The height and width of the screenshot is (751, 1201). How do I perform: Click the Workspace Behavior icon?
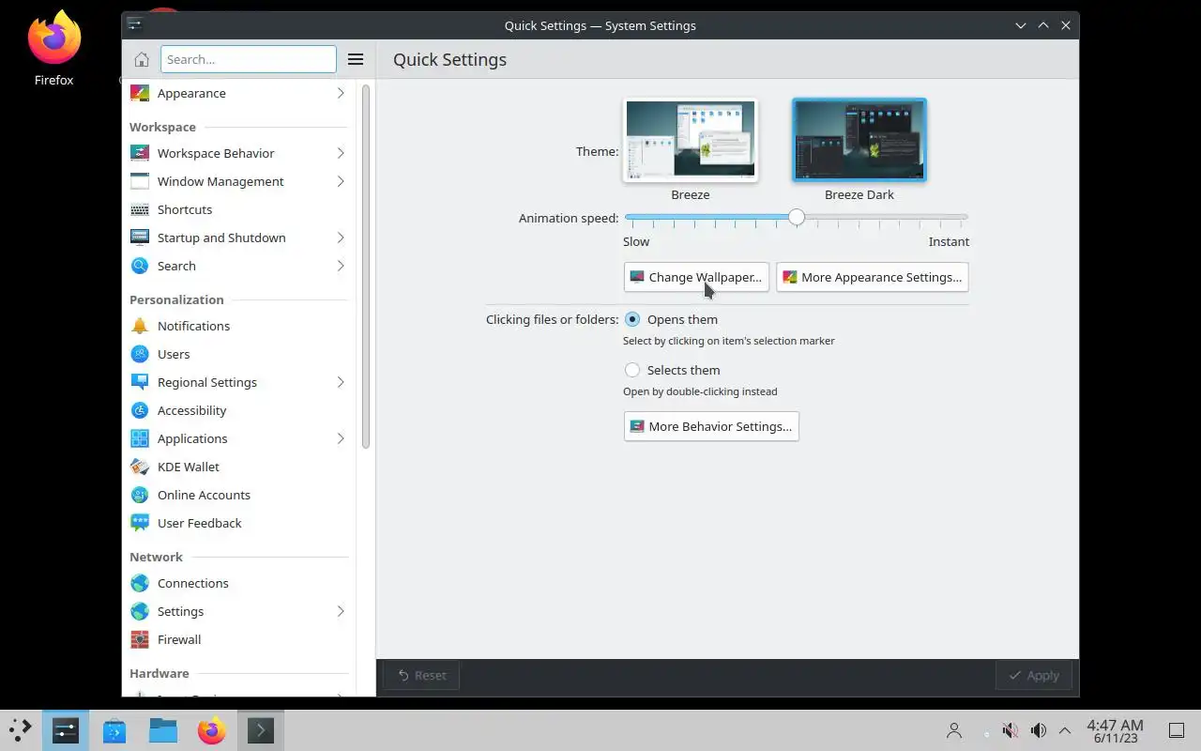coord(140,153)
